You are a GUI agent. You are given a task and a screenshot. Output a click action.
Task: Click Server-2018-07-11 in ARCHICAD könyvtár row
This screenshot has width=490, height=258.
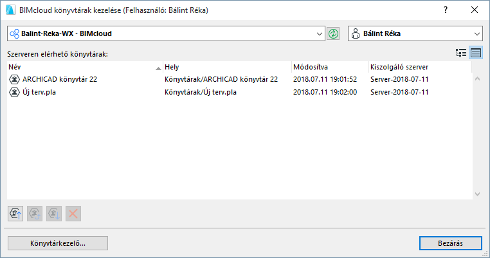[x=399, y=79]
